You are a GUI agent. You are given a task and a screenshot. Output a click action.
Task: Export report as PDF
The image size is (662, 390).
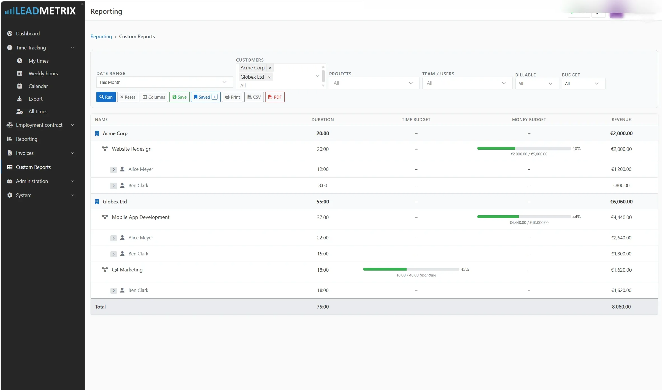pyautogui.click(x=275, y=97)
